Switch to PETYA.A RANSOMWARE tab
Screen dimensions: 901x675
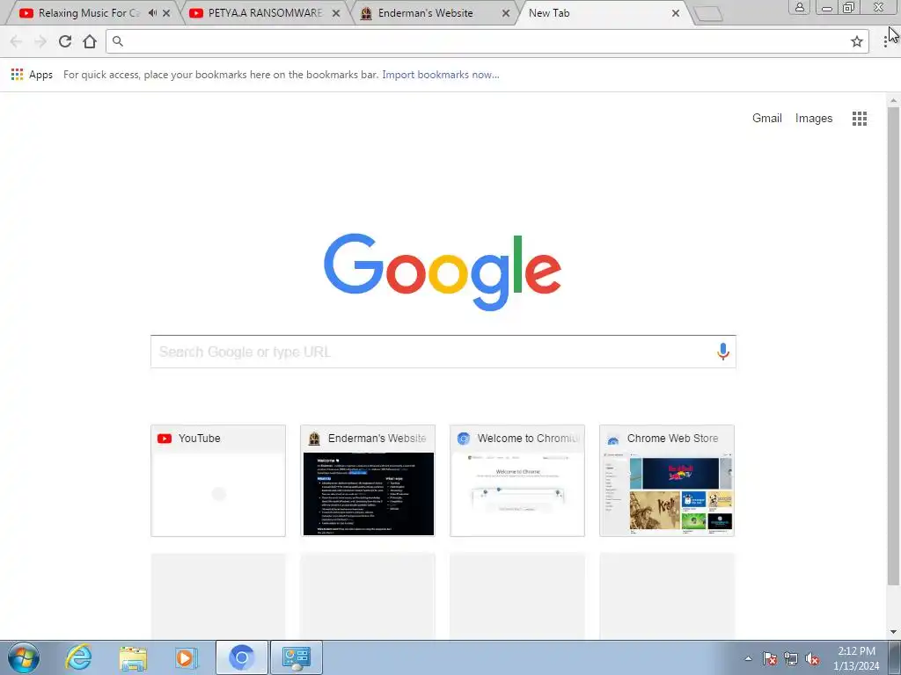point(264,12)
